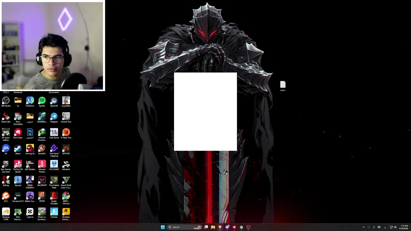The height and width of the screenshot is (231, 411).
Task: Click the Valorant Tracker shortcut
Action: coord(42,167)
